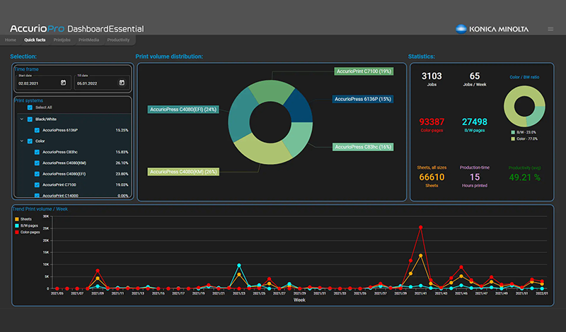Click the Color/BW ratio donut chart

pyautogui.click(x=524, y=106)
